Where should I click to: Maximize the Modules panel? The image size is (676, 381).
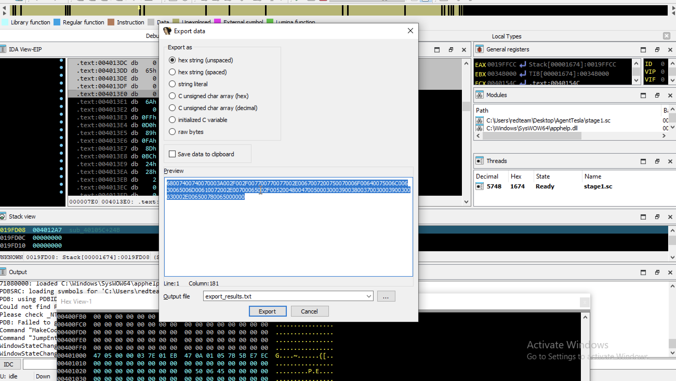643,95
